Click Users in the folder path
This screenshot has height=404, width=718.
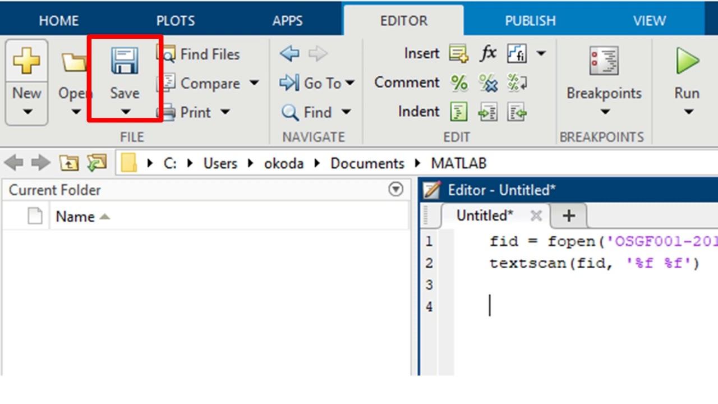coord(220,163)
